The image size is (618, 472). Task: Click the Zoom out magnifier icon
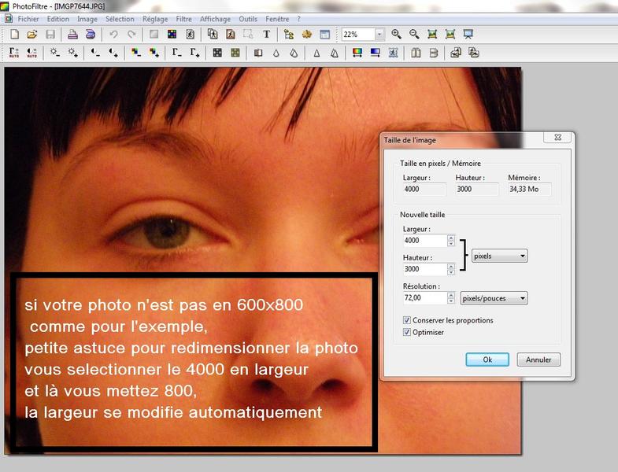coord(414,35)
